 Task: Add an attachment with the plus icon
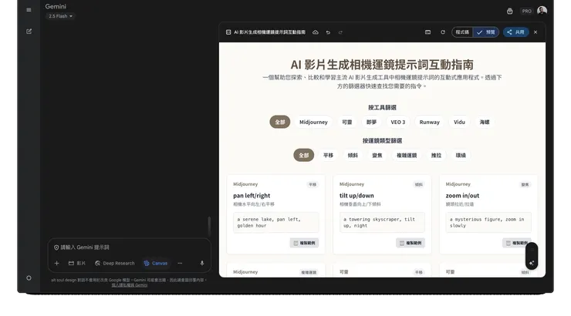[57, 263]
